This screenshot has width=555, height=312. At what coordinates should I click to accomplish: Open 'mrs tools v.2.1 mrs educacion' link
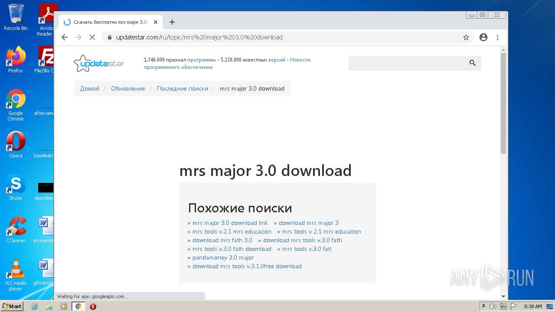232,231
